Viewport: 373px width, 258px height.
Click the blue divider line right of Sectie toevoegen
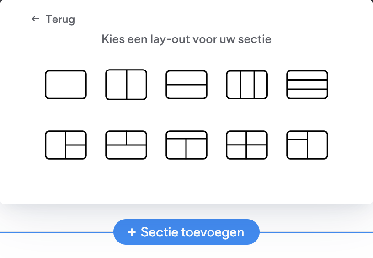click(x=315, y=232)
